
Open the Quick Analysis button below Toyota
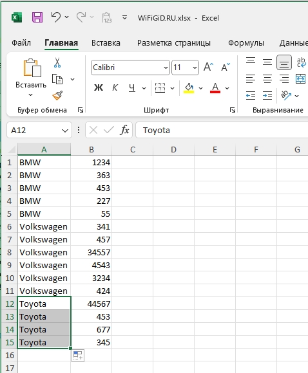click(x=78, y=356)
